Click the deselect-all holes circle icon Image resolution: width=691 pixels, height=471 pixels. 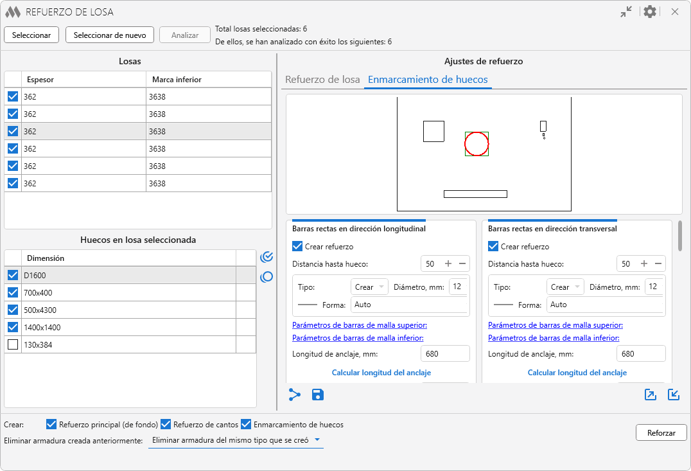(x=267, y=277)
